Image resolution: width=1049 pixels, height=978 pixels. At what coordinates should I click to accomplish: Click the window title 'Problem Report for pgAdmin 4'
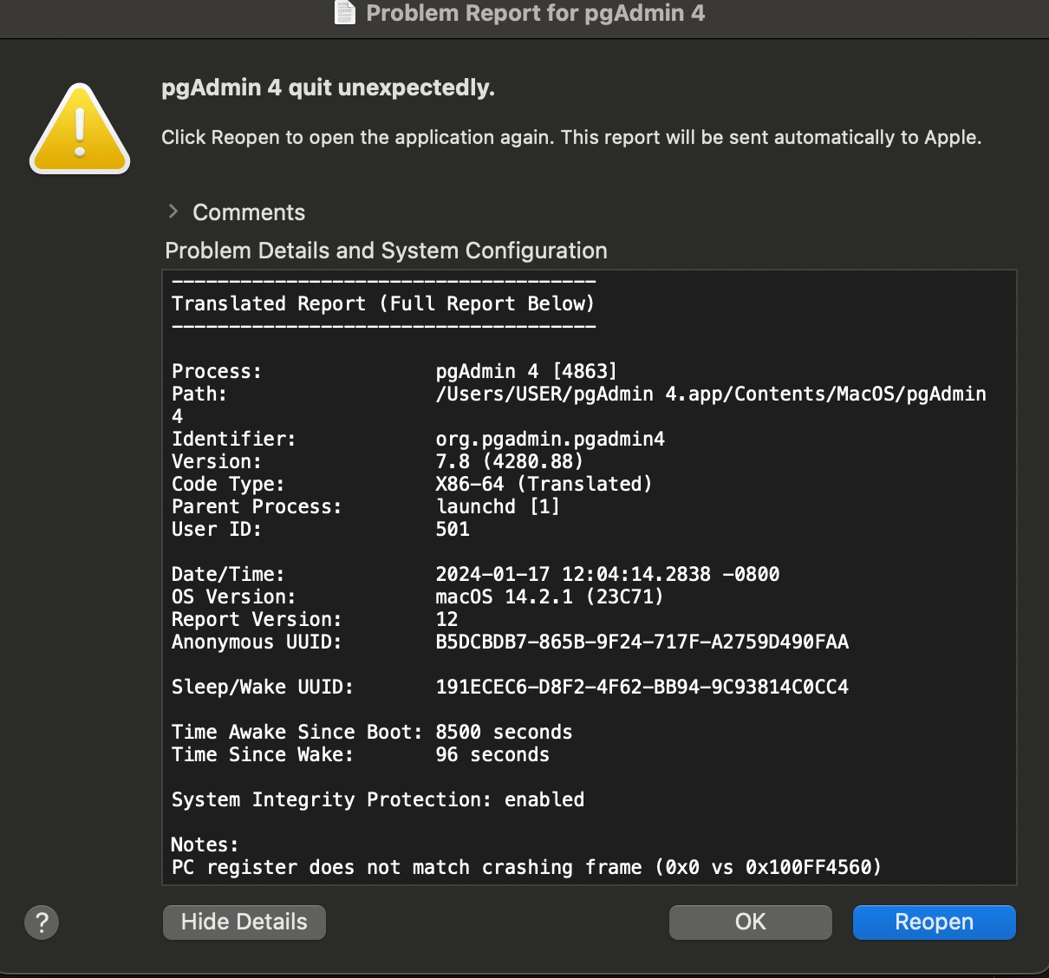click(x=535, y=13)
